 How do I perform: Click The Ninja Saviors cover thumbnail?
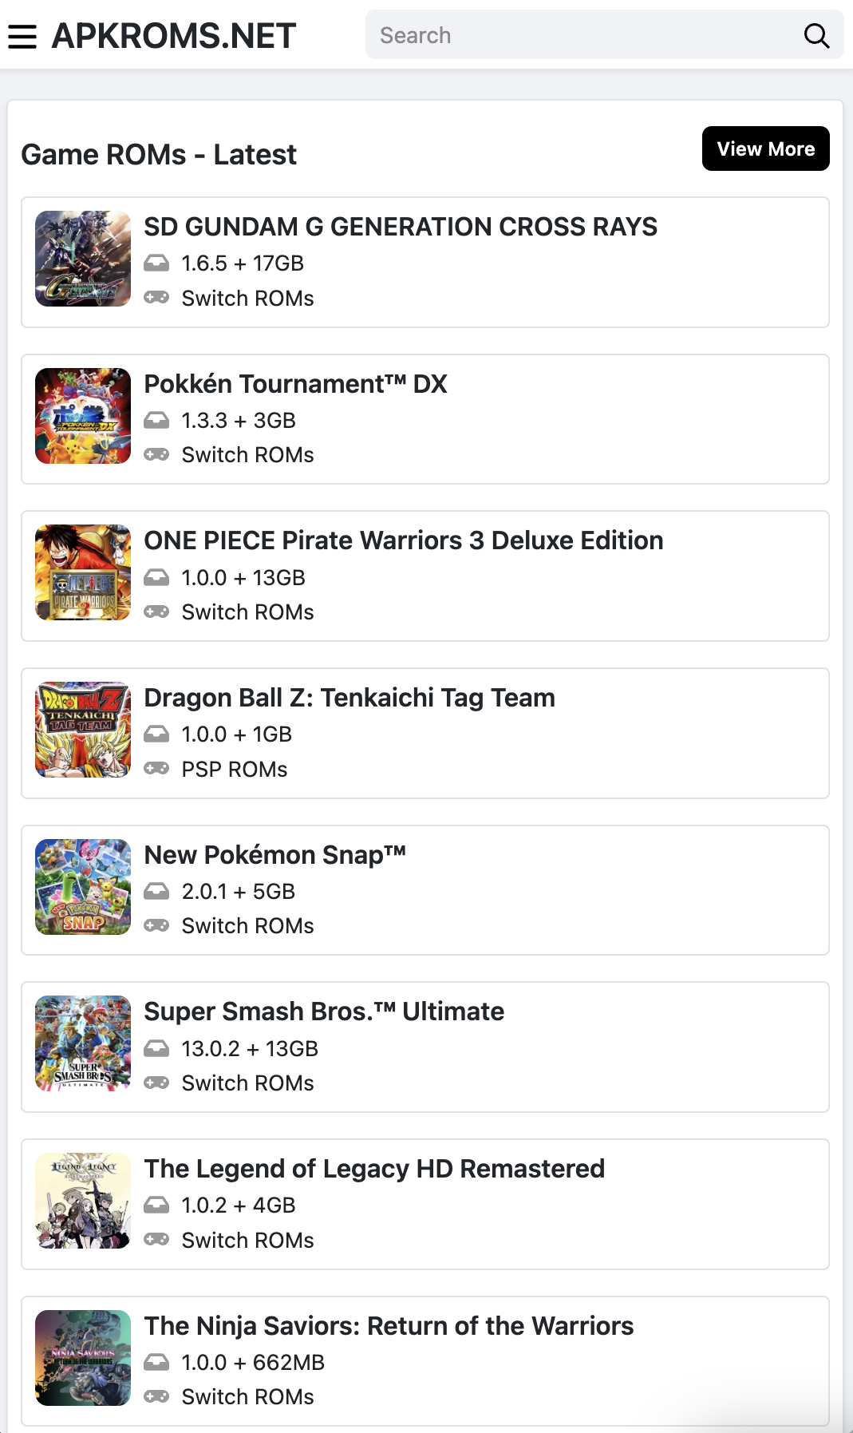point(83,1358)
